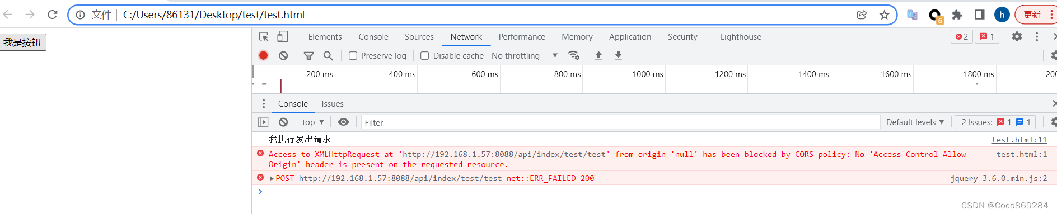Viewport: 1057px width, 214px height.
Task: Click the console Filter input field
Action: pos(620,122)
